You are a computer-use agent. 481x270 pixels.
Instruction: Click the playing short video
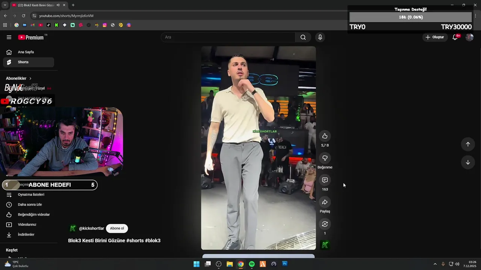point(259,148)
